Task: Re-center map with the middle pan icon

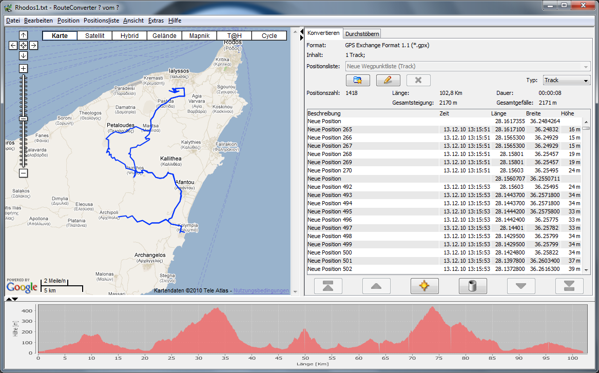Action: click(24, 45)
